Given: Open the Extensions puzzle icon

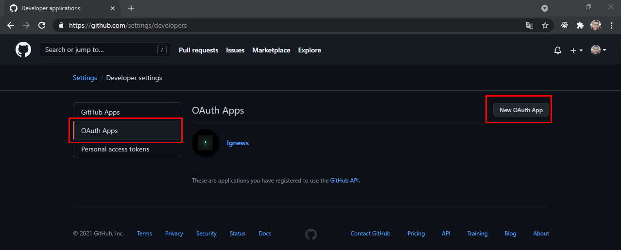Looking at the screenshot, I should [580, 25].
